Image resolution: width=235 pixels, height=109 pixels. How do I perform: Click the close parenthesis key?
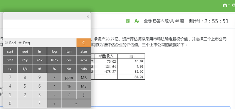coord(84,95)
